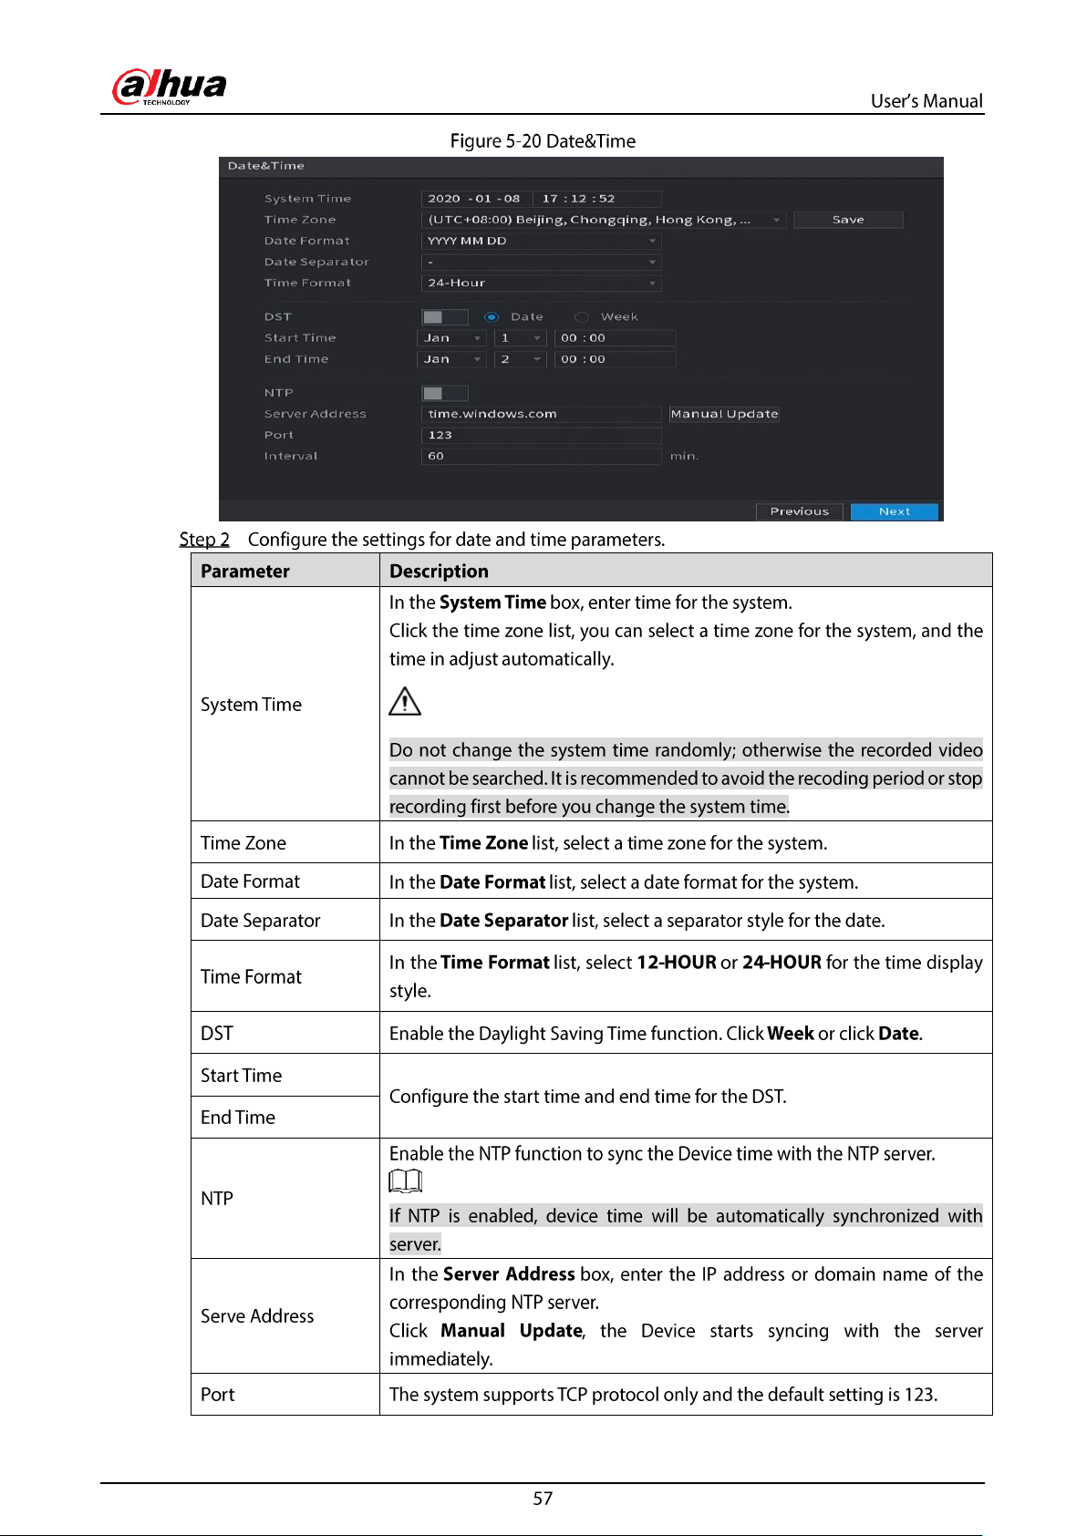The height and width of the screenshot is (1536, 1087).
Task: Click the Port field showing 123
Action: [542, 435]
